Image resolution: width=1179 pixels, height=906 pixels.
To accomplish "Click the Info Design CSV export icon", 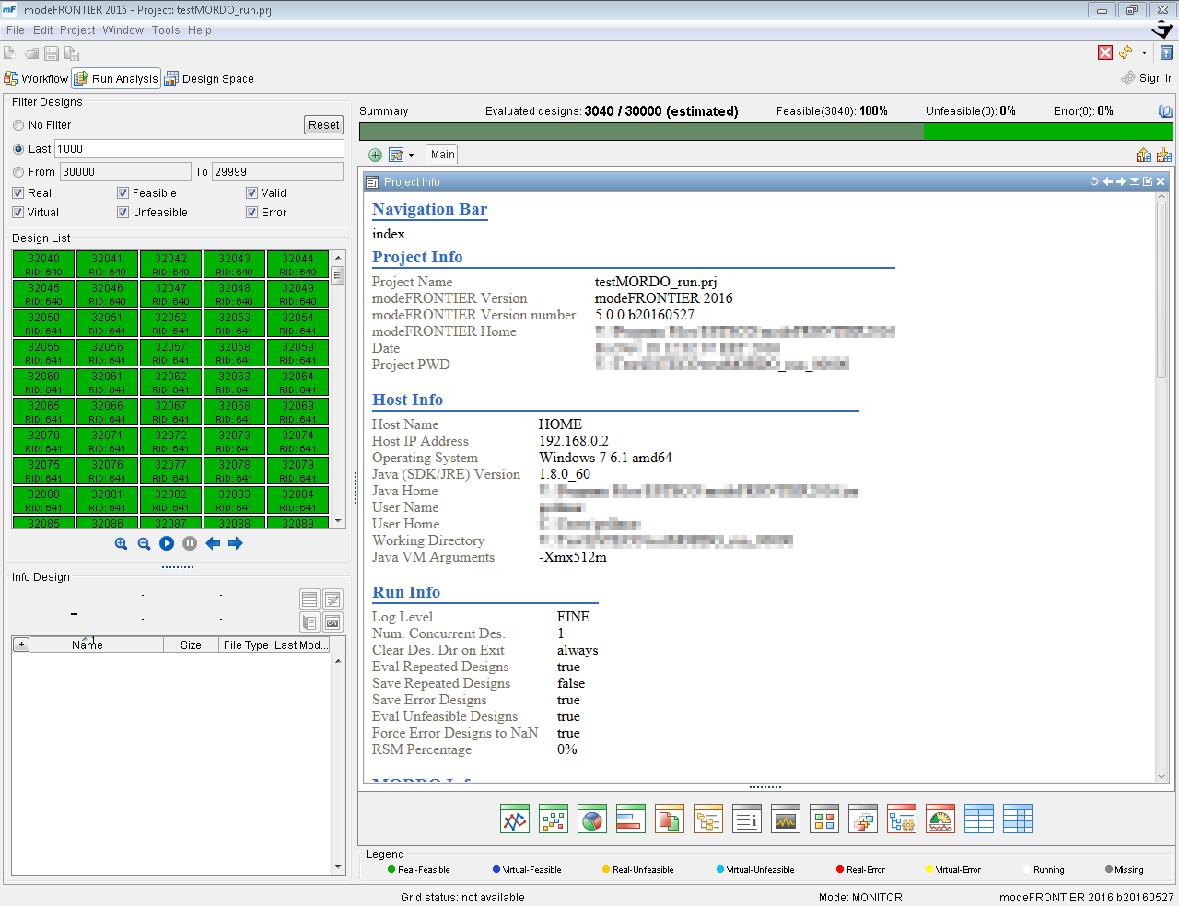I will [x=333, y=622].
